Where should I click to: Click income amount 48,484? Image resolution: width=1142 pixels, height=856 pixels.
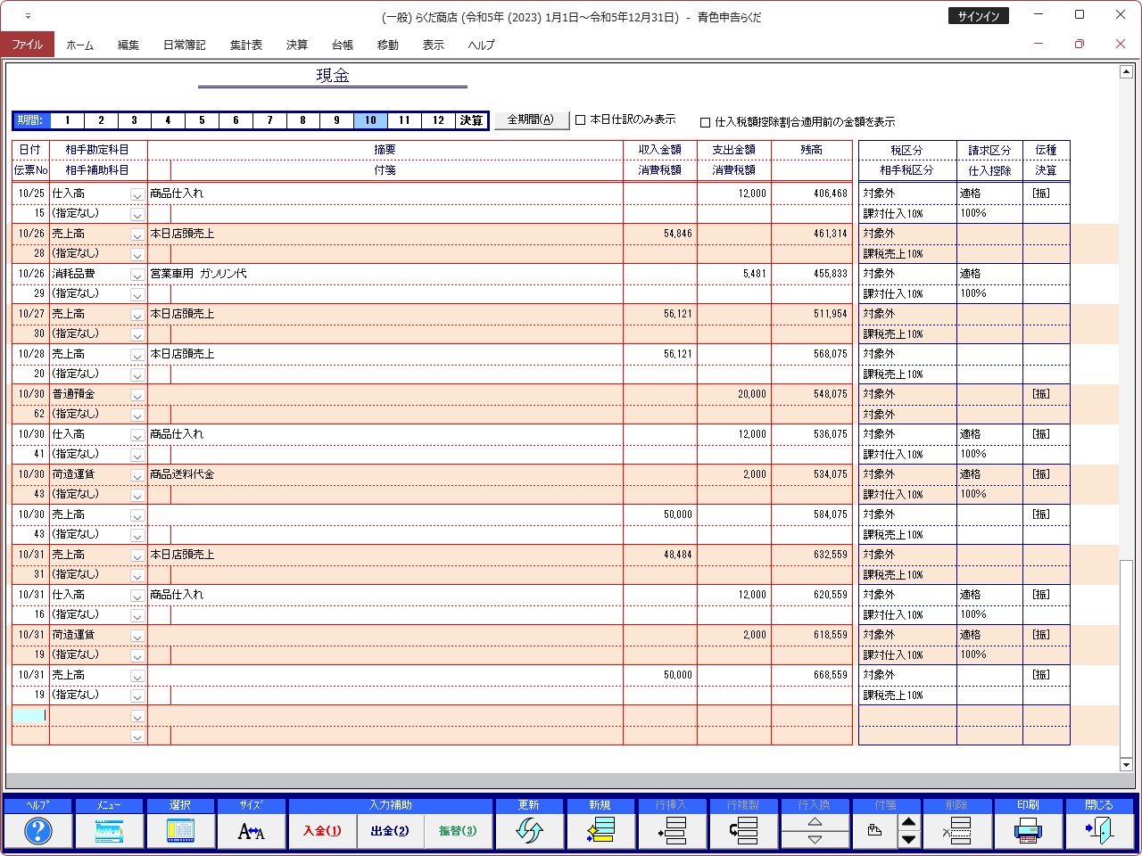[678, 555]
